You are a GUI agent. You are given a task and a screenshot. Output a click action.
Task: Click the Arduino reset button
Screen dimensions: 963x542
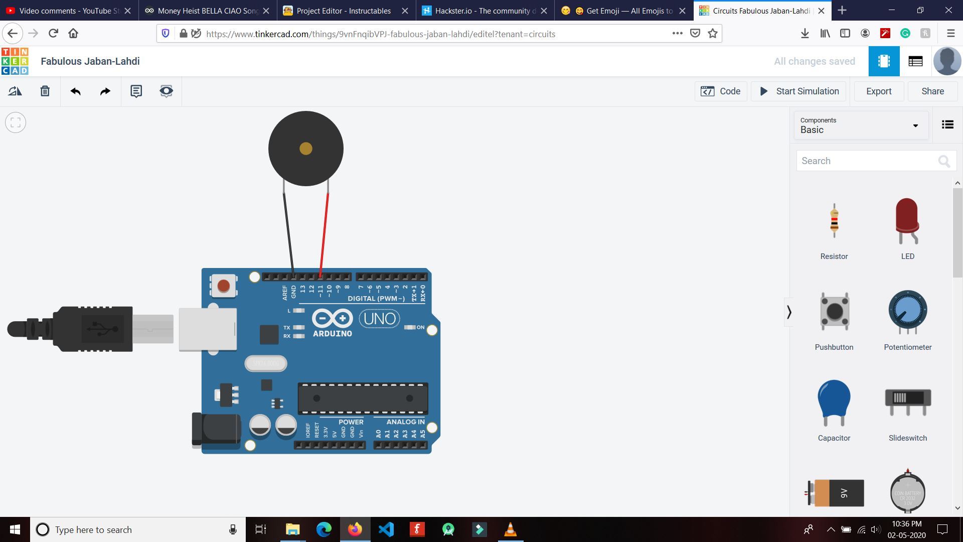point(224,286)
